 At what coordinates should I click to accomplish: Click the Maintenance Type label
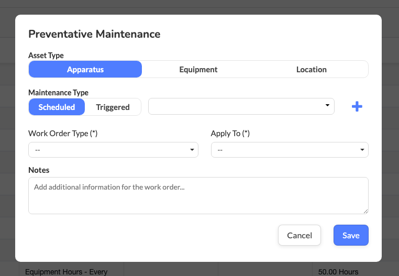58,92
